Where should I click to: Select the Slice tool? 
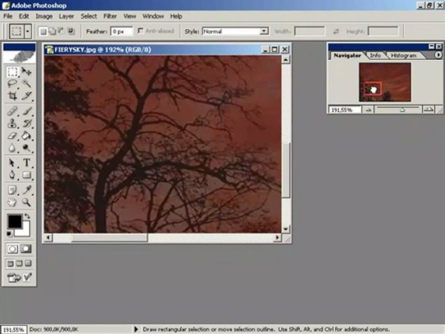click(26, 96)
